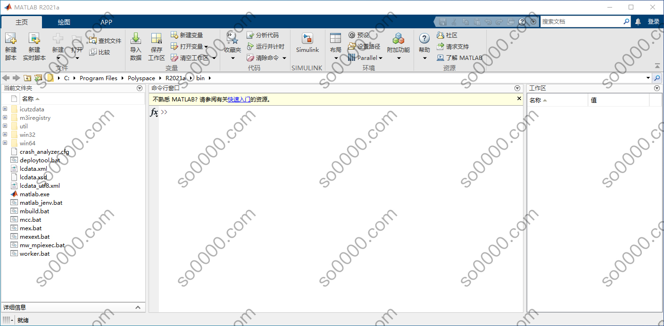This screenshot has width=664, height=326.
Task: Open the 社区 community page
Action: click(x=447, y=35)
